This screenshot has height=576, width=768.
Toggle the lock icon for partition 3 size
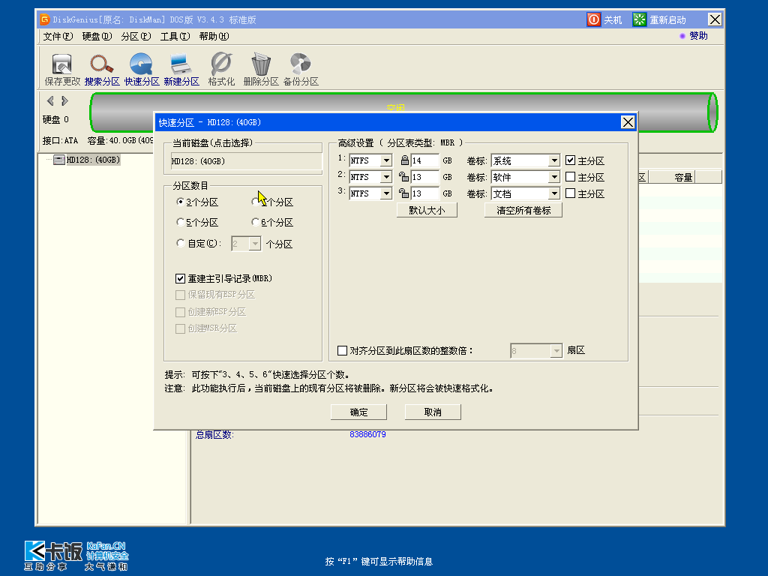click(403, 193)
